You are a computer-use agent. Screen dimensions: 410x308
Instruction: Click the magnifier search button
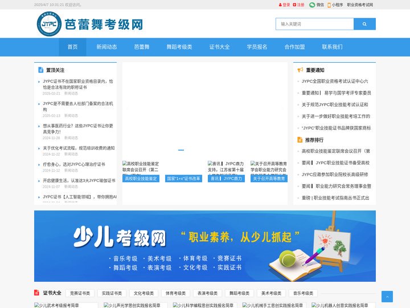pyautogui.click(x=364, y=24)
